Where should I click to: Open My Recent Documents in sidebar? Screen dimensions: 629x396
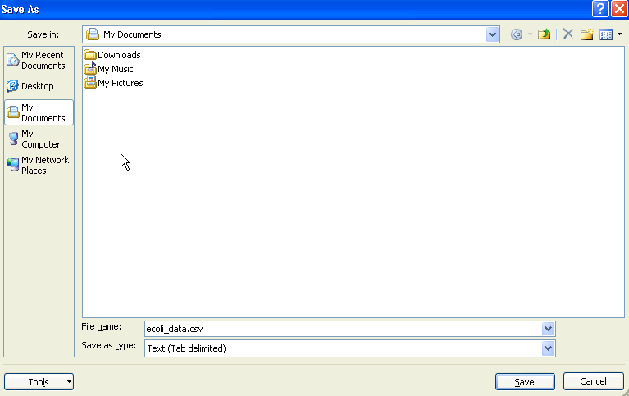coord(38,61)
